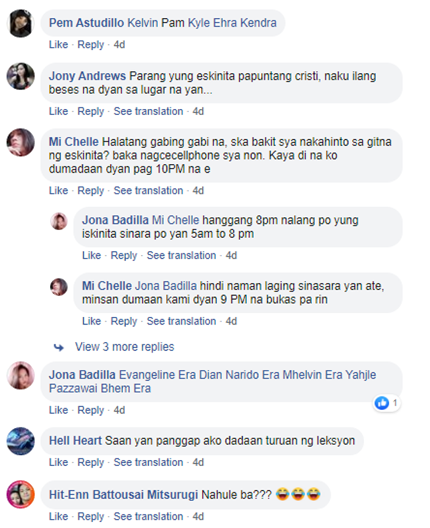Click Hell Heart's profile avatar
Viewport: 430px width, 528px height.
click(x=21, y=441)
